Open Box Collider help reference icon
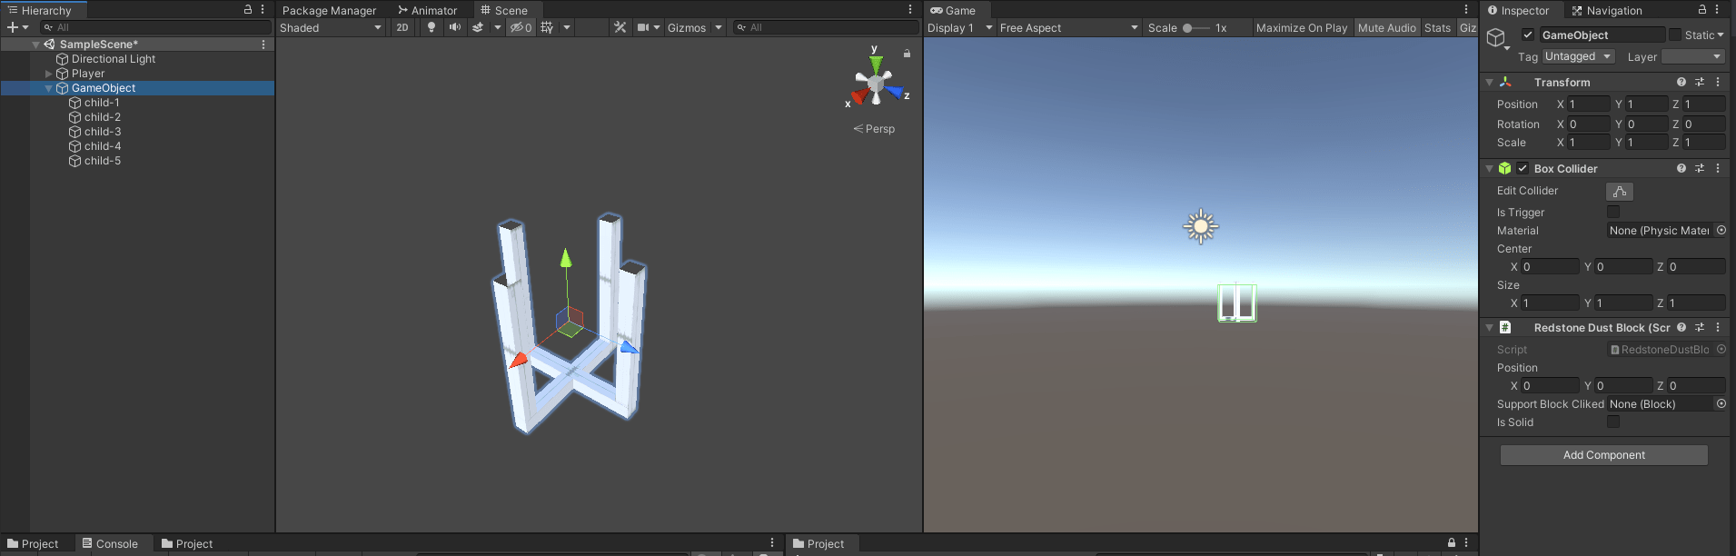Viewport: 1736px width, 556px height. 1681,168
